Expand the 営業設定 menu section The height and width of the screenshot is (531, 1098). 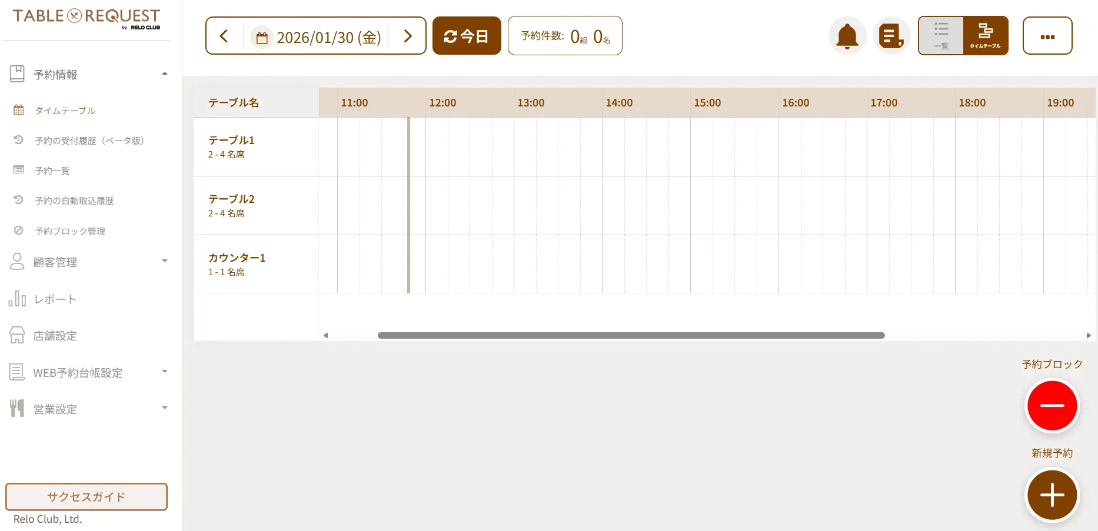coord(164,408)
